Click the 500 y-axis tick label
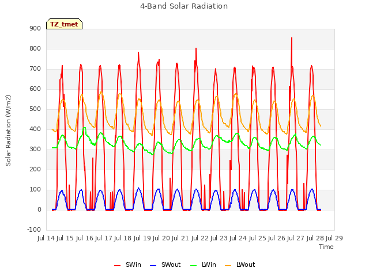Screen dimensions: 369x276 35,109
